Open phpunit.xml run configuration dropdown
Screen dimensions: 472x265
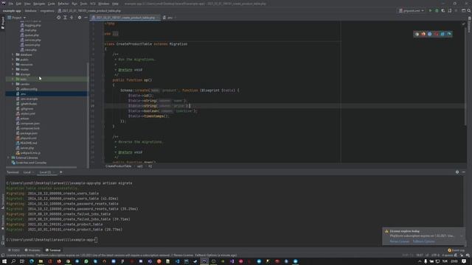(x=412, y=10)
